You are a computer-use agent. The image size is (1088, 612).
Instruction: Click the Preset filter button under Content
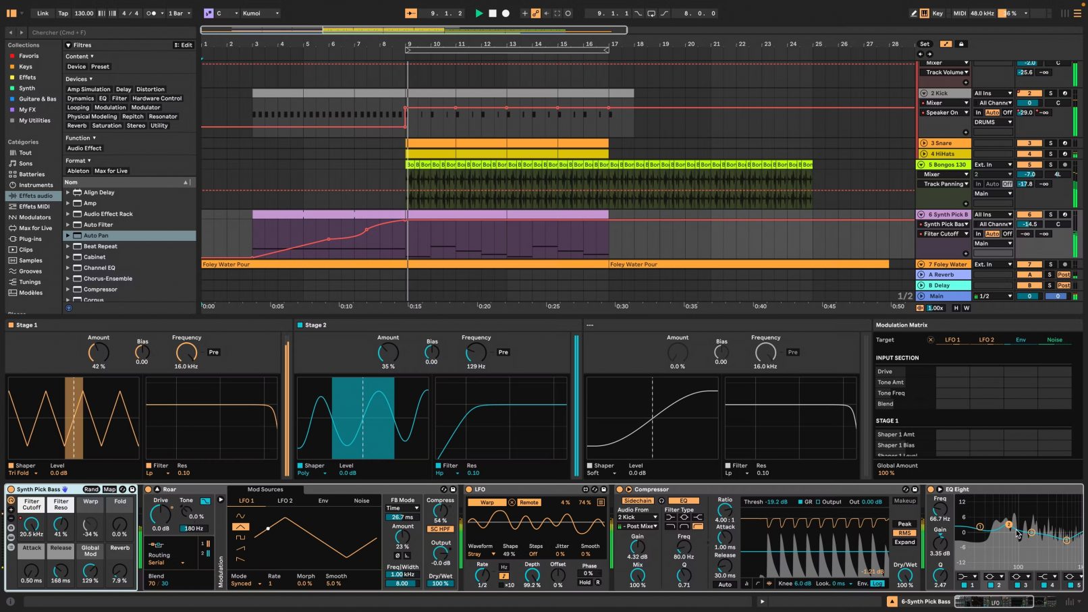pyautogui.click(x=100, y=66)
